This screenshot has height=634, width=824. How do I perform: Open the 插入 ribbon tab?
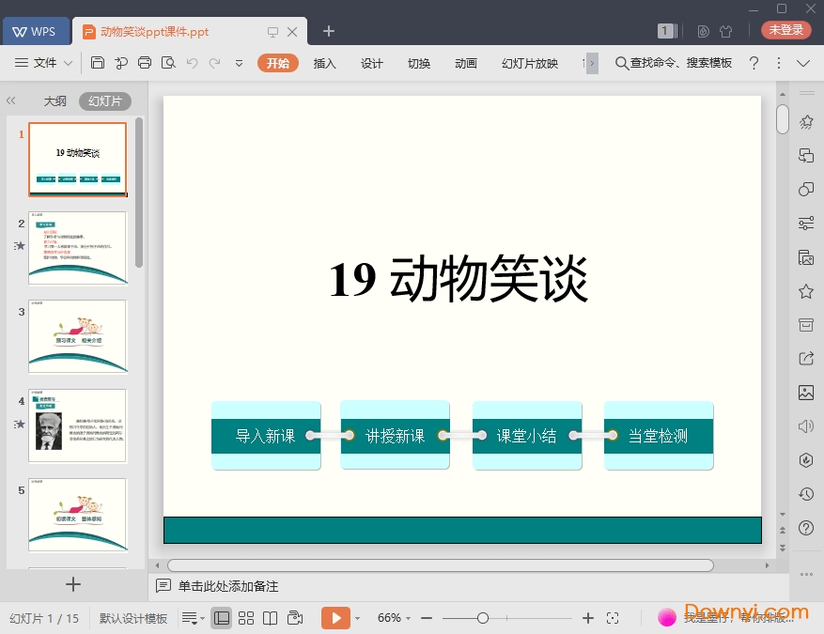324,63
